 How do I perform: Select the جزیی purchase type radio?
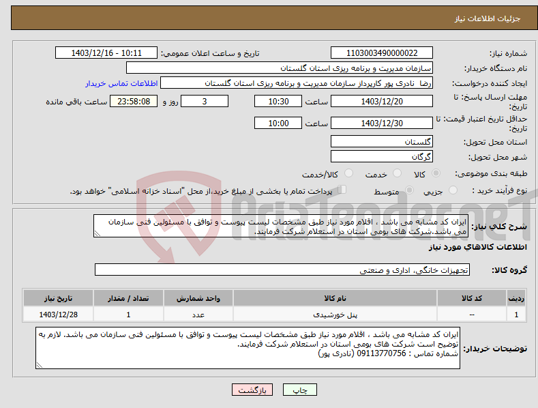point(453,190)
